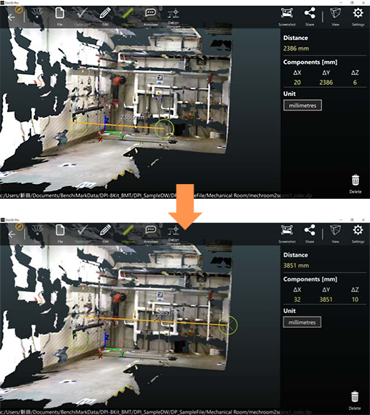The height and width of the screenshot is (415, 370).
Task: Activate the Measure tool in the 3851 mm window
Action: click(128, 233)
